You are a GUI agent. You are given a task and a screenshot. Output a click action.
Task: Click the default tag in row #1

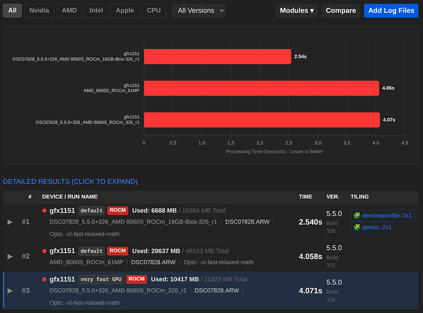91,211
